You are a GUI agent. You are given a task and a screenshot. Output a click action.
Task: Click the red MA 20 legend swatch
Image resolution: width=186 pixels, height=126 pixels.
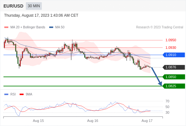click(x=6, y=27)
